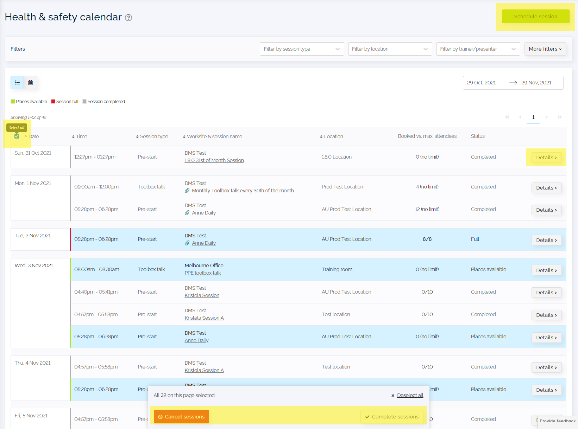Screen dimensions: 578x429
Task: Open Filter by session type dropdown
Action: [x=302, y=49]
